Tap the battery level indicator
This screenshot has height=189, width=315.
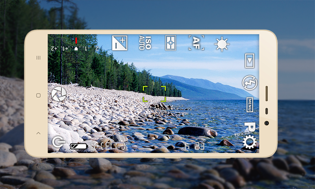pyautogui.click(x=79, y=146)
